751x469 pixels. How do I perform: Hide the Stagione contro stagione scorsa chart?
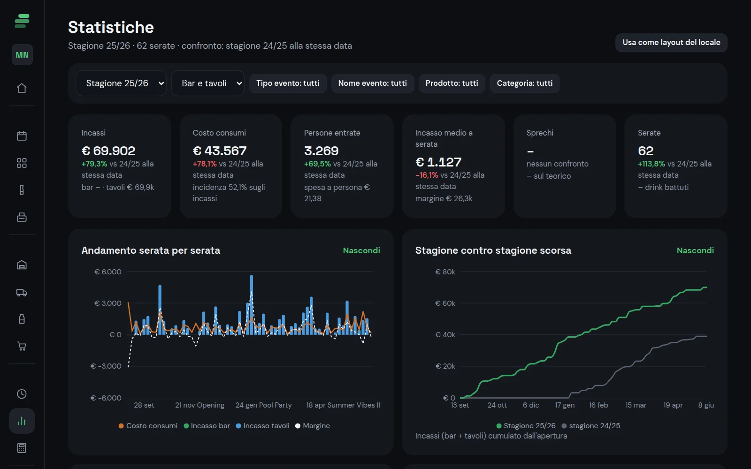(x=695, y=250)
